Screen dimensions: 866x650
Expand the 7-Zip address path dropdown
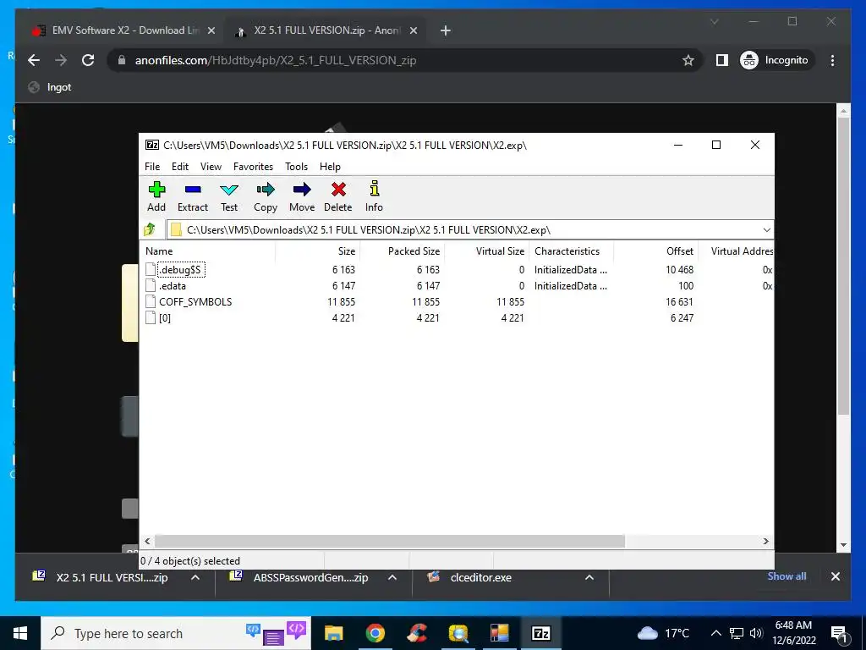766,230
